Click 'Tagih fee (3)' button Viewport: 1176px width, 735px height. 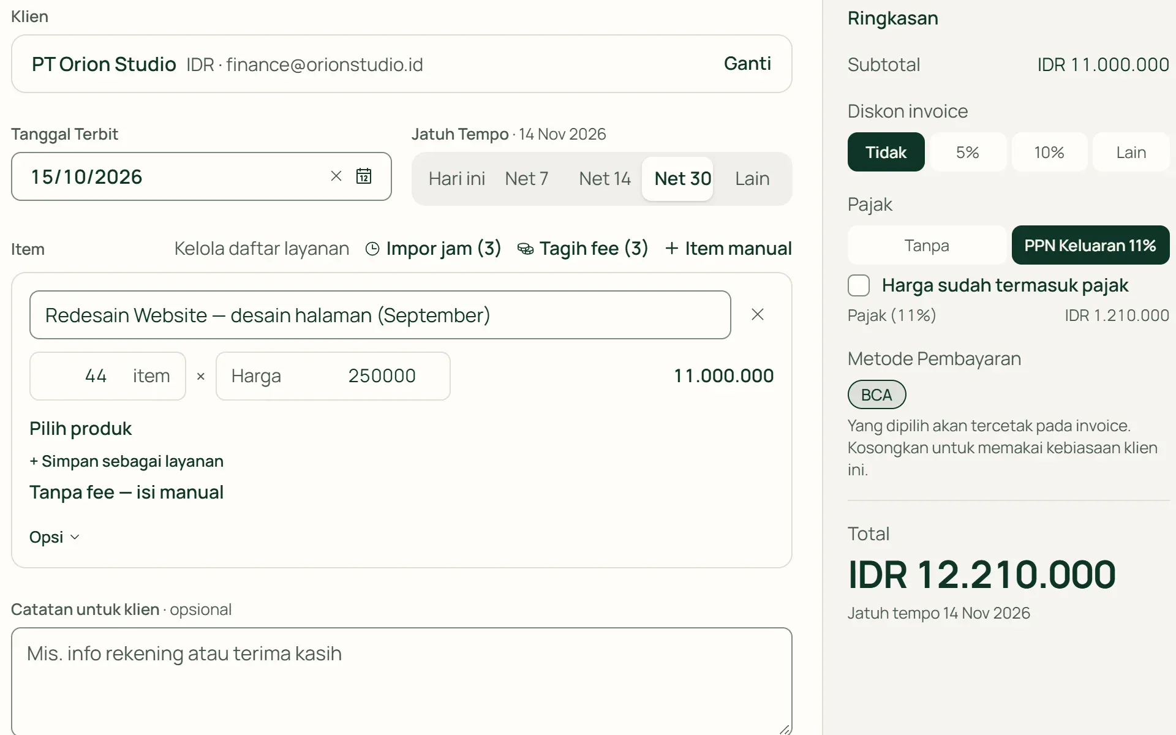[582, 248]
